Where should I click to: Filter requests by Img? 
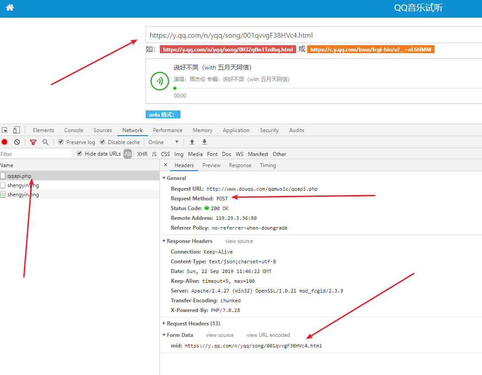click(x=179, y=154)
